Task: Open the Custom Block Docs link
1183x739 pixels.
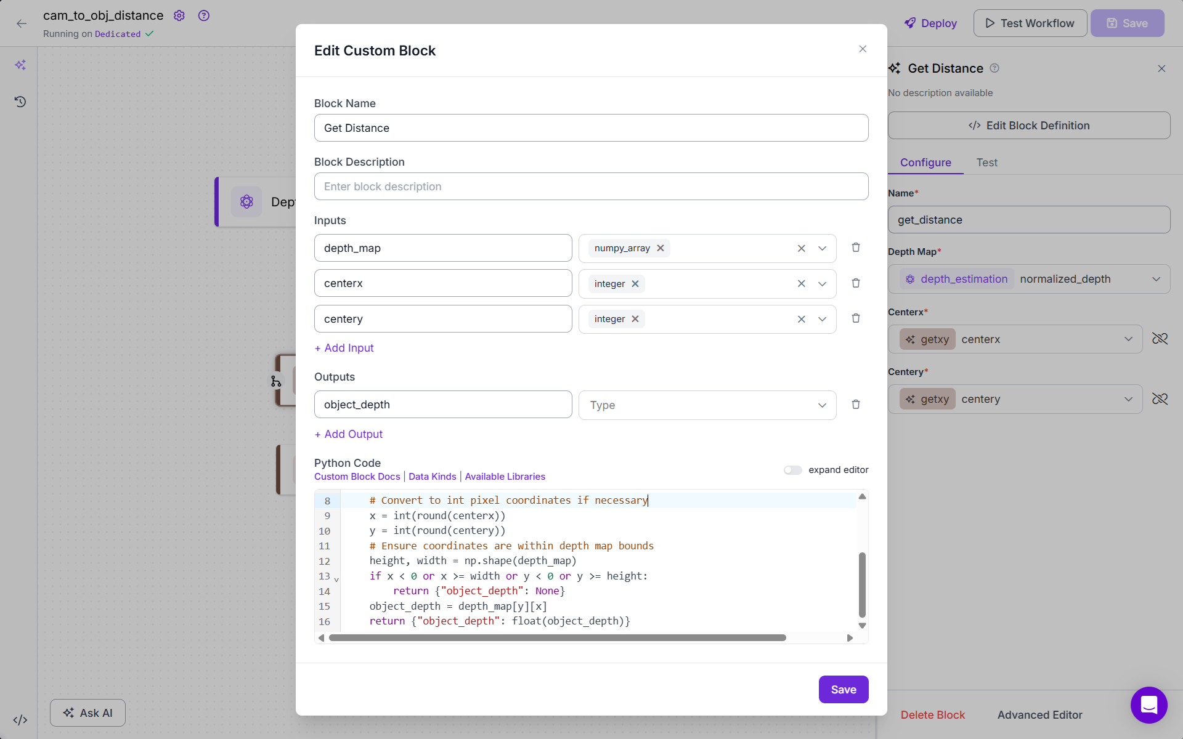Action: (x=357, y=477)
